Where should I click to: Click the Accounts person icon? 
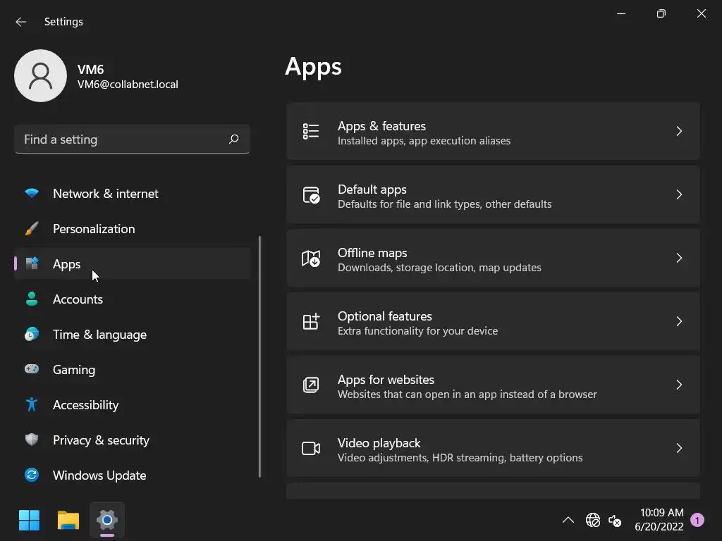[x=32, y=299]
